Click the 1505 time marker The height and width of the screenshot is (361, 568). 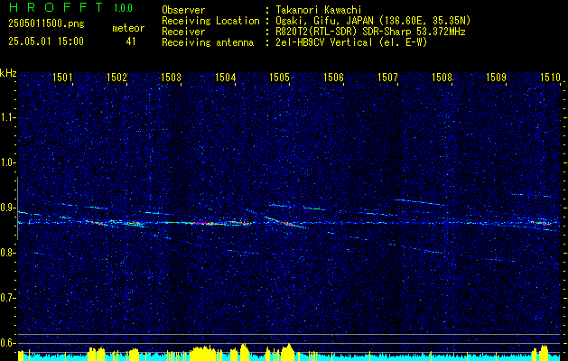tap(280, 77)
